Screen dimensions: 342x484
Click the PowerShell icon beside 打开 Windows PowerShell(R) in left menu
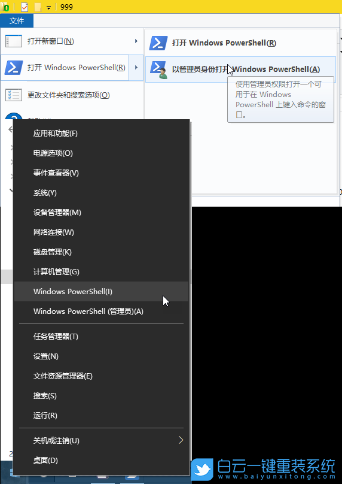pyautogui.click(x=14, y=68)
